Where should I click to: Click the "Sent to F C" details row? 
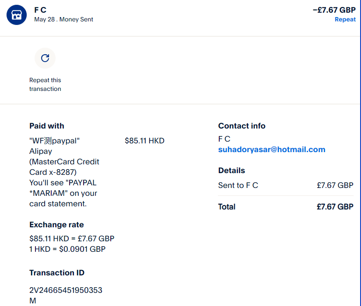[238, 185]
